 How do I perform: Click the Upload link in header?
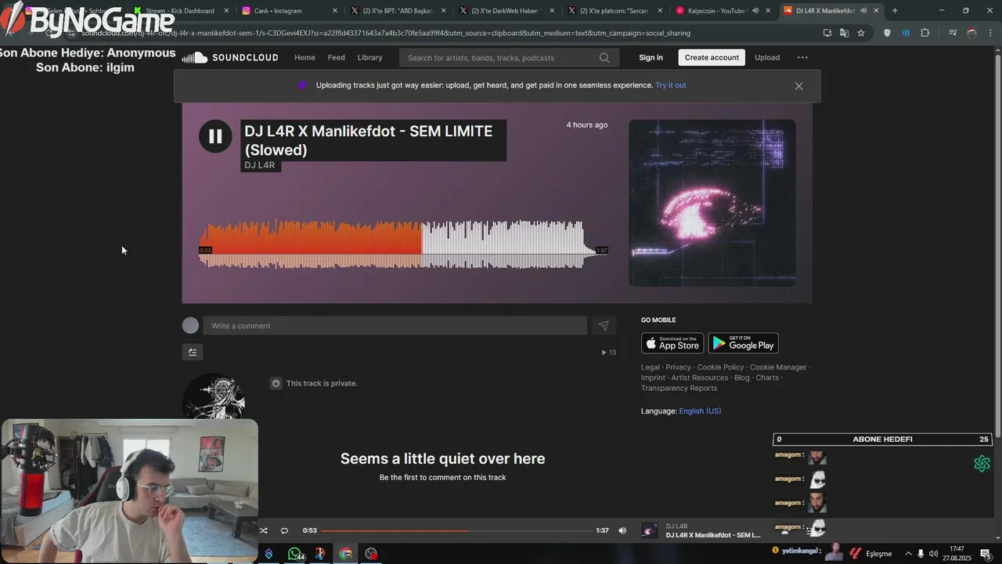click(x=767, y=58)
